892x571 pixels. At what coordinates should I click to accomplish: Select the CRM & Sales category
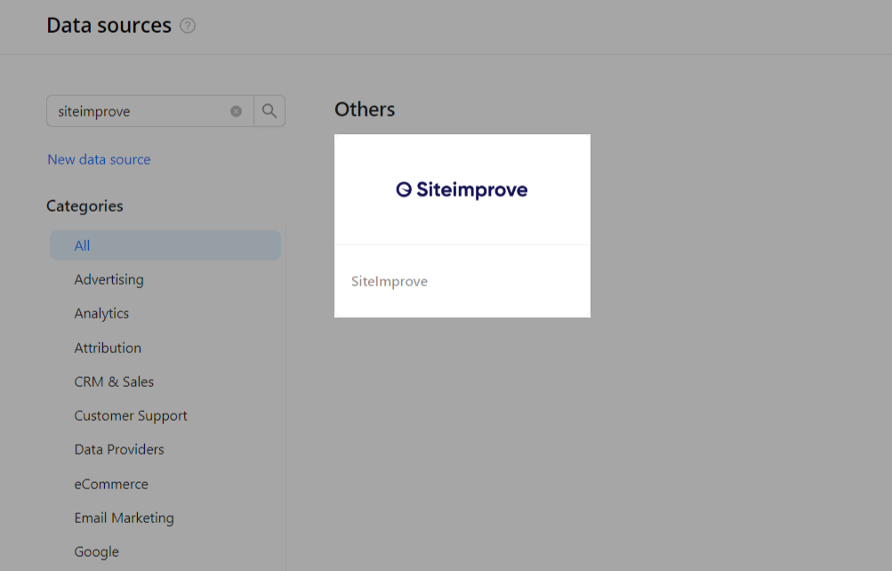tap(114, 382)
